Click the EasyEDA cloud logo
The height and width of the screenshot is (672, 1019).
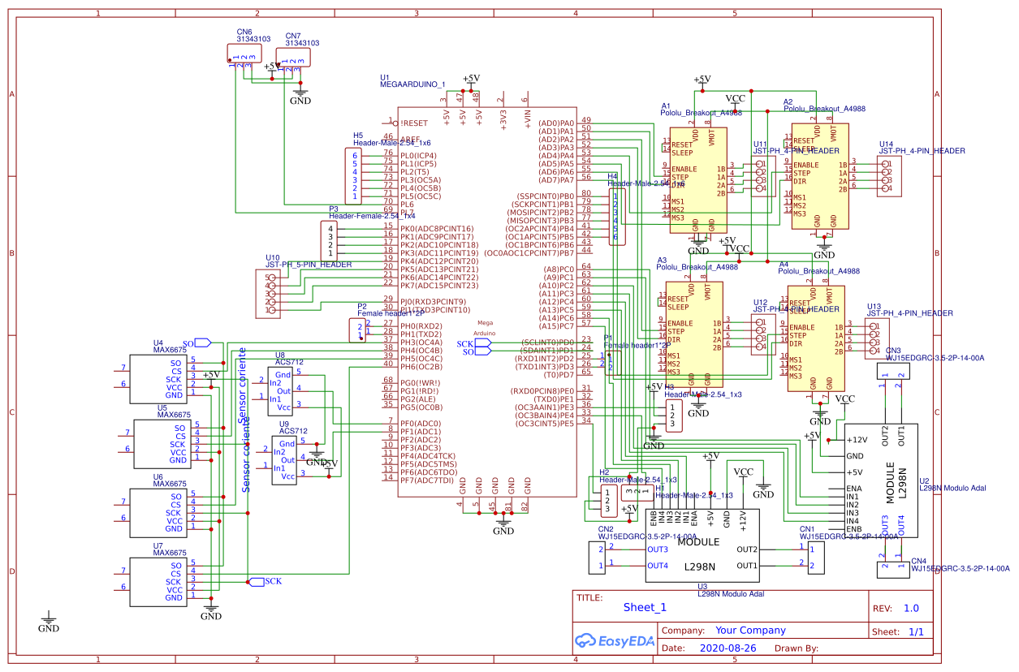(613, 641)
